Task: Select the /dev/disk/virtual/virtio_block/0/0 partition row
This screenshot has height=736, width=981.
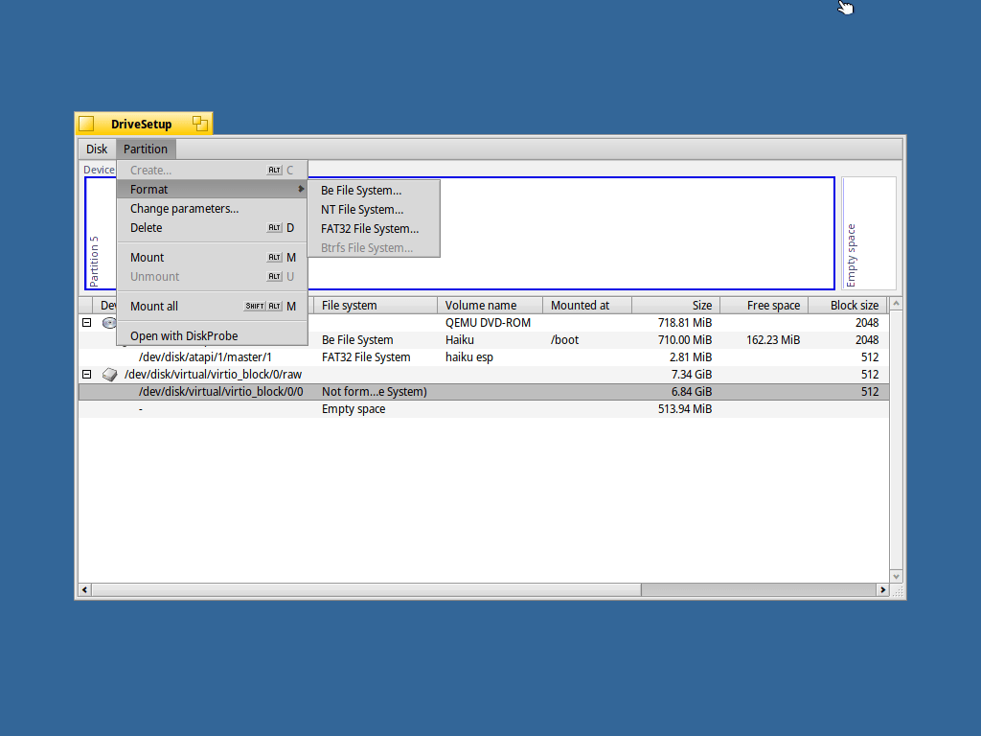Action: [484, 392]
